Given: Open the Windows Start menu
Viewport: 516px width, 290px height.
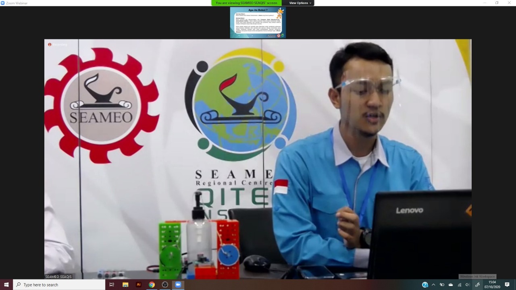Looking at the screenshot, I should click(x=6, y=285).
